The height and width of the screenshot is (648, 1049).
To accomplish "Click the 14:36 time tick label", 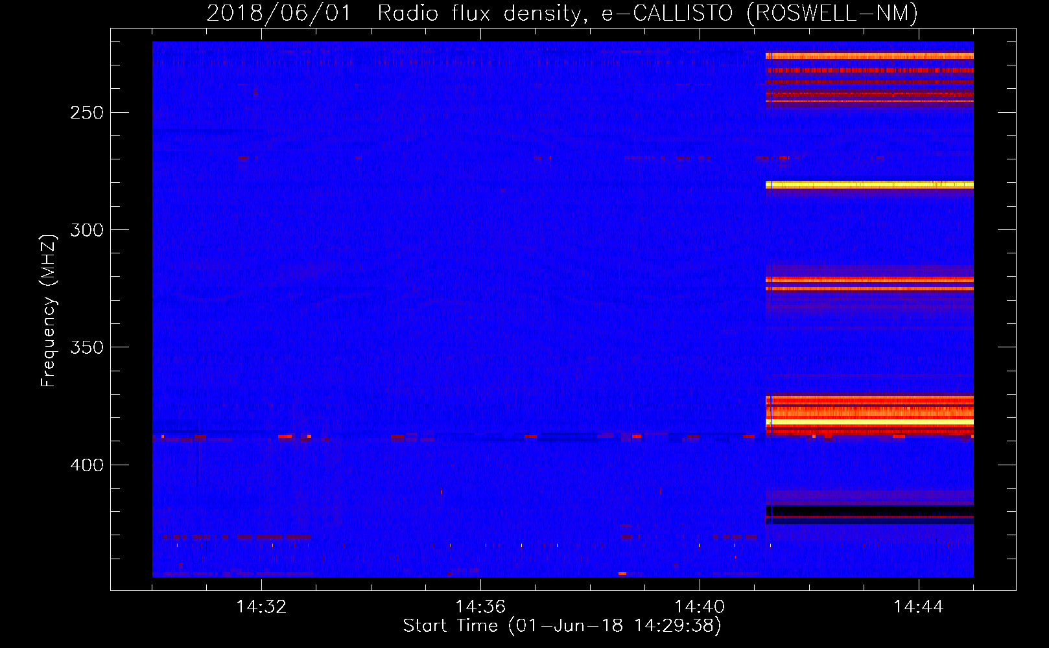I will coord(480,607).
